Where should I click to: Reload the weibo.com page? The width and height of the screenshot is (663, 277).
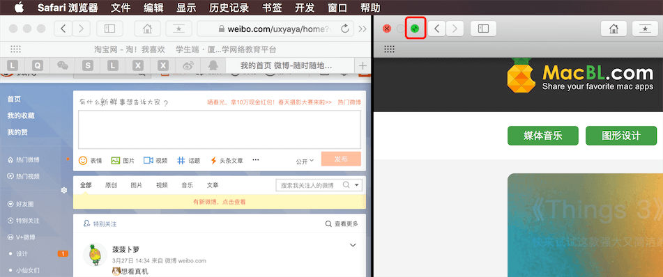[345, 29]
